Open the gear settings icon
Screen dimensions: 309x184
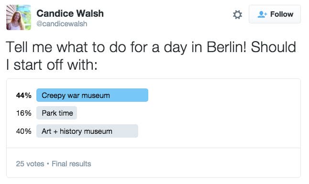tap(237, 15)
